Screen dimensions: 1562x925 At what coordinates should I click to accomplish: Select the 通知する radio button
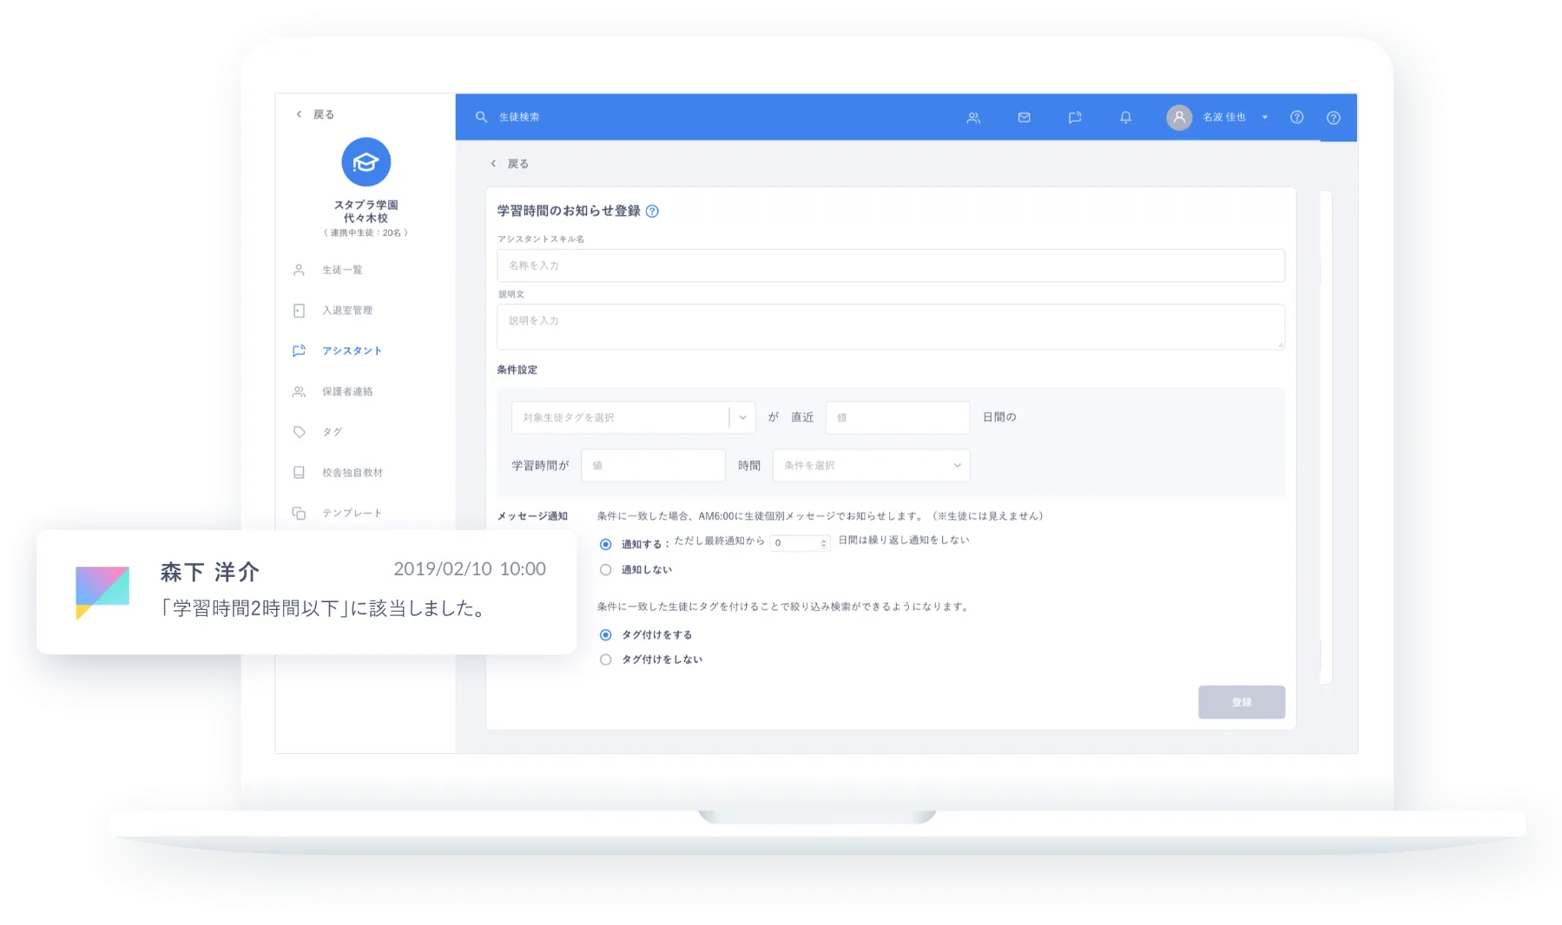[x=605, y=544]
